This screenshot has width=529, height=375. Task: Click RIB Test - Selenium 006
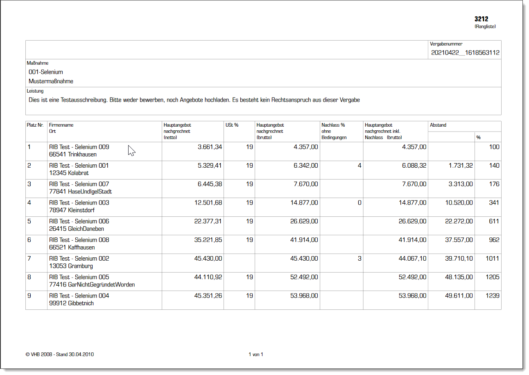79,221
